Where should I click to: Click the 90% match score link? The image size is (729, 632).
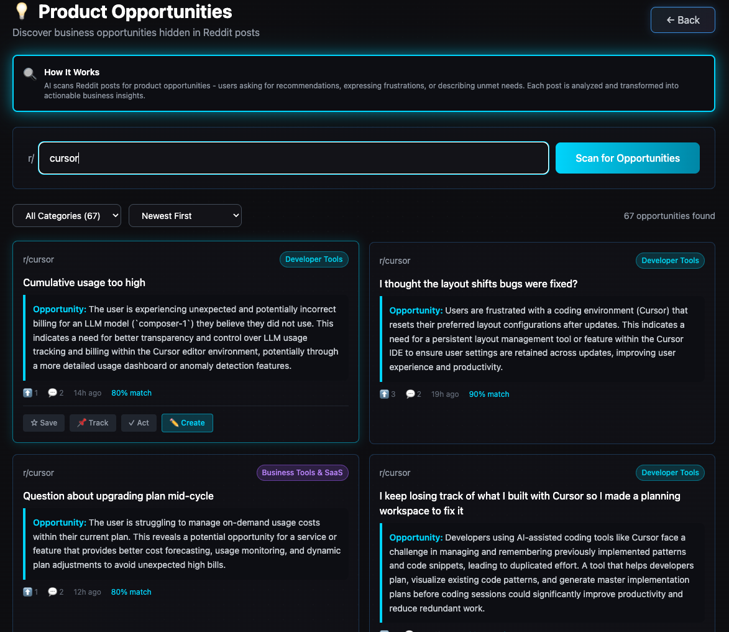click(x=488, y=394)
